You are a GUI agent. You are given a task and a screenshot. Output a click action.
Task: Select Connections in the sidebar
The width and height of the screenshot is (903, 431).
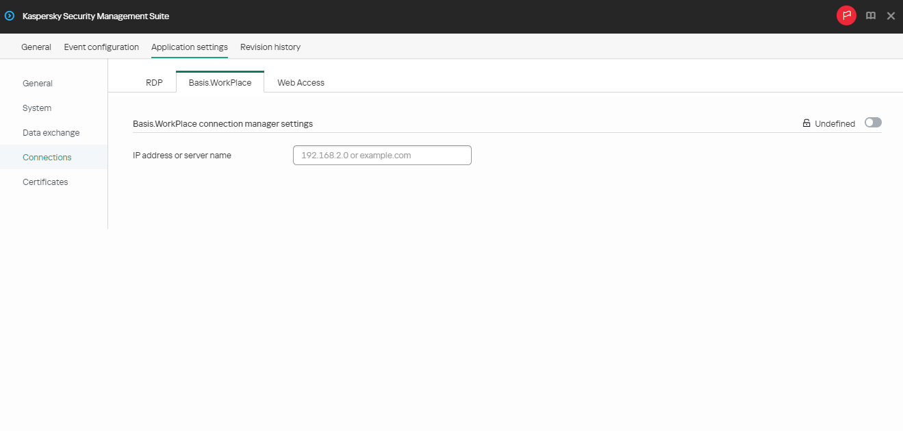coord(47,157)
